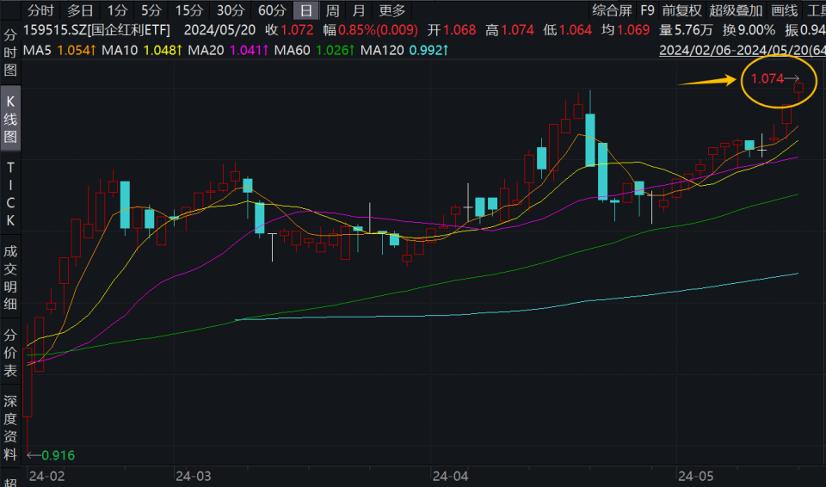Click the MA10 indicator value 1.048
This screenshot has height=487, width=826.
163,51
